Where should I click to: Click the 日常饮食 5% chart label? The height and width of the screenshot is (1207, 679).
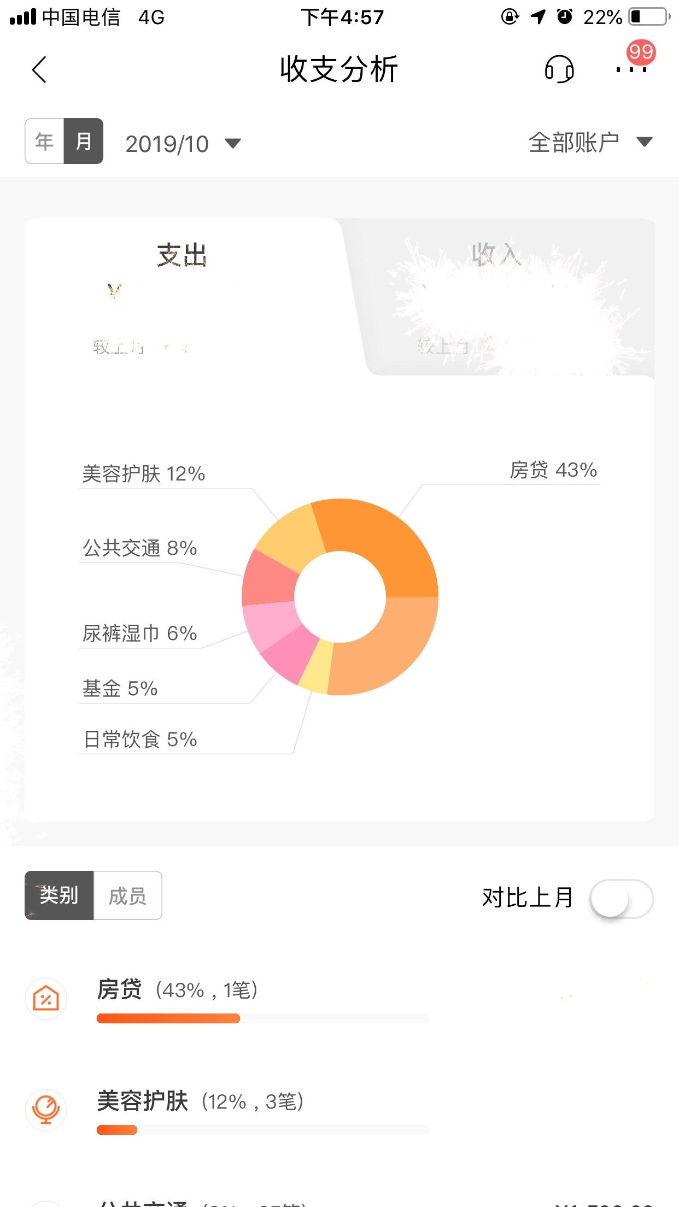coord(140,740)
